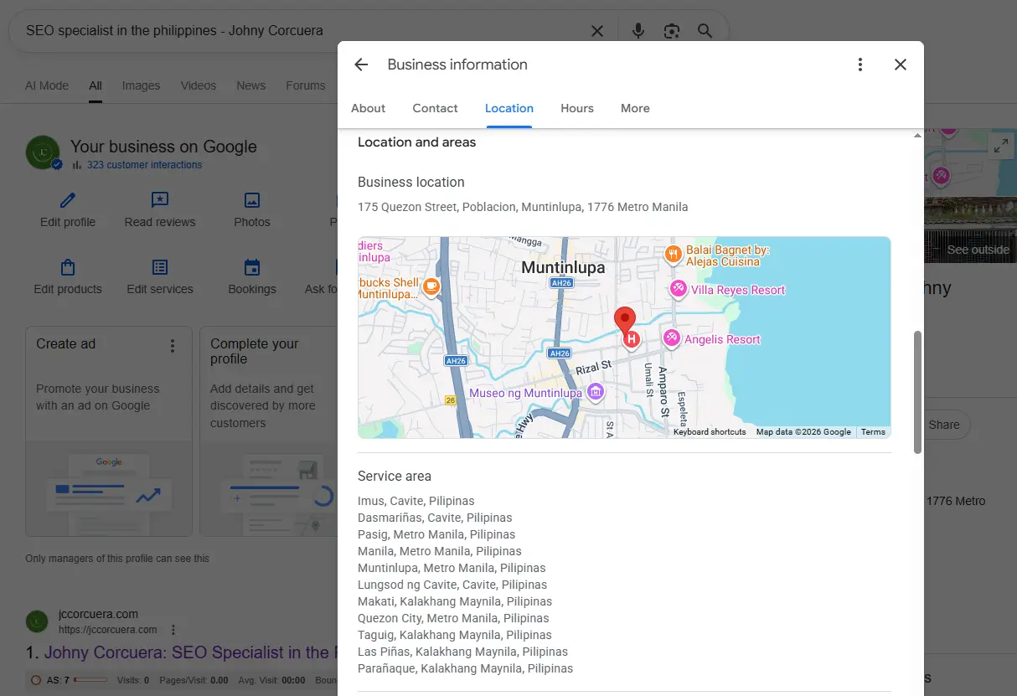
Task: Open the Photos icon
Action: [252, 200]
